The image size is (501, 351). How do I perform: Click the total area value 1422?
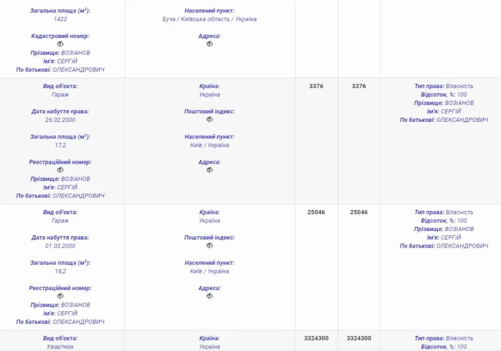[x=60, y=19]
